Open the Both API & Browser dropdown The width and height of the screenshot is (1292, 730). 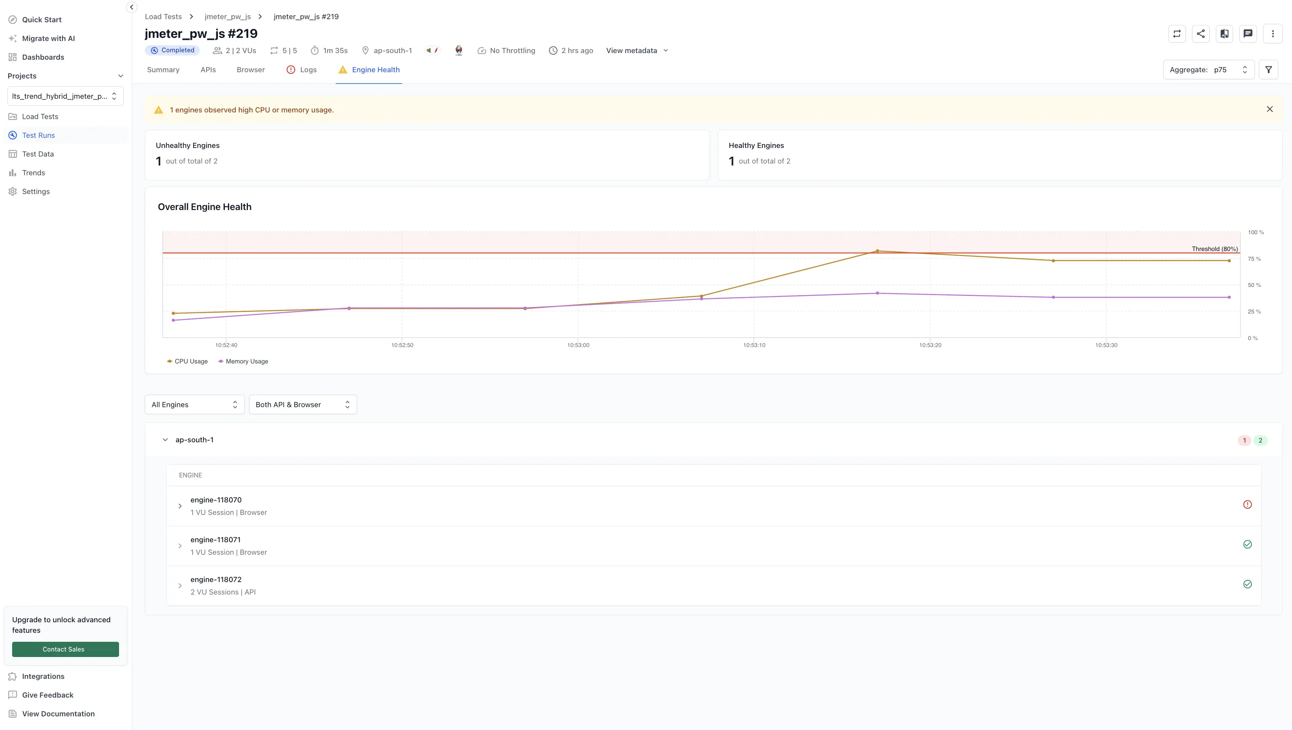click(303, 405)
